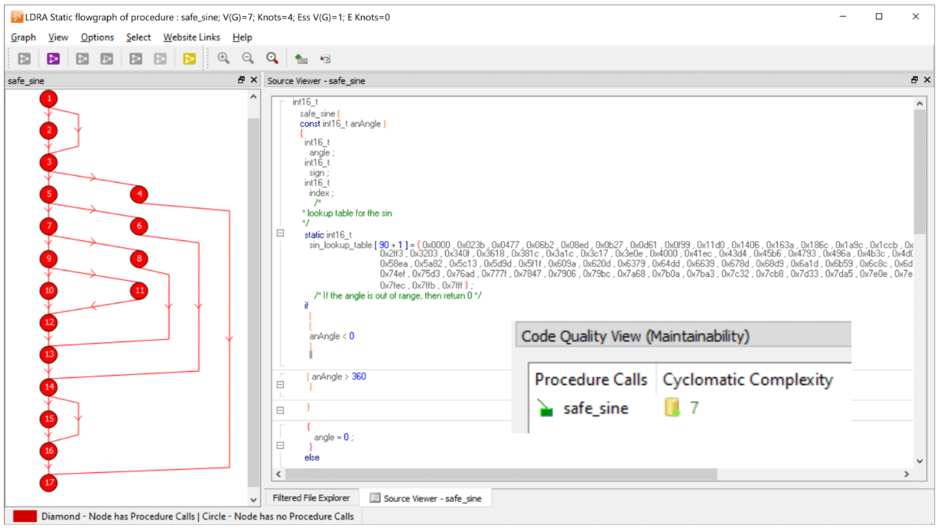Switch to Source Viewer - safe_sine tab
Screen dimensions: 940x528
[x=425, y=498]
